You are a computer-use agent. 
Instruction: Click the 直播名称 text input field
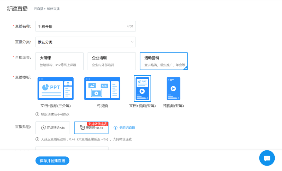point(81,26)
